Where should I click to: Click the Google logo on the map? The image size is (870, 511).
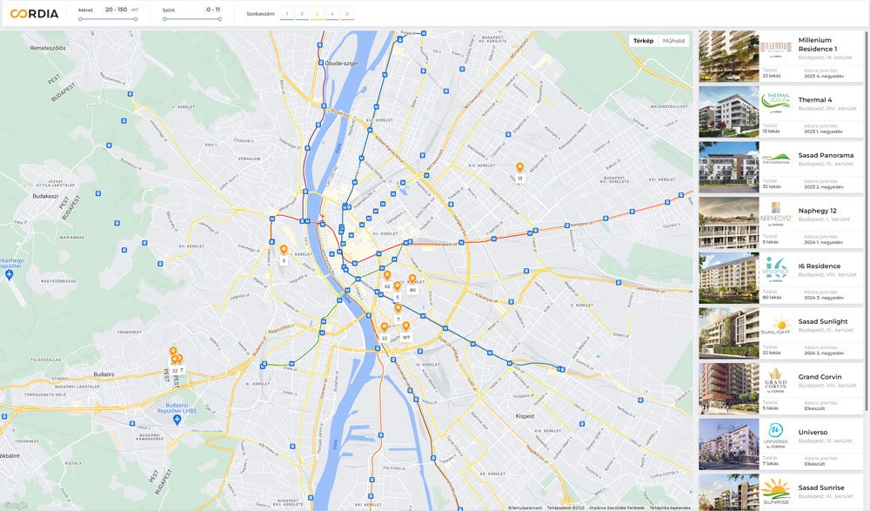(x=15, y=505)
